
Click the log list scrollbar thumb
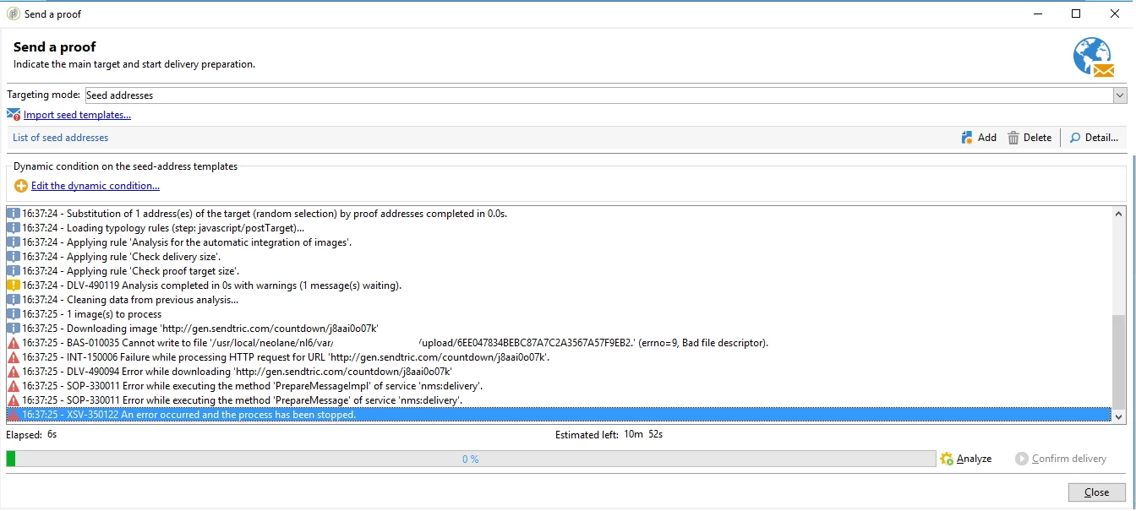point(1120,362)
